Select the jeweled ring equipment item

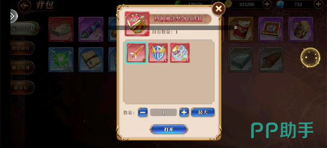coord(180,53)
